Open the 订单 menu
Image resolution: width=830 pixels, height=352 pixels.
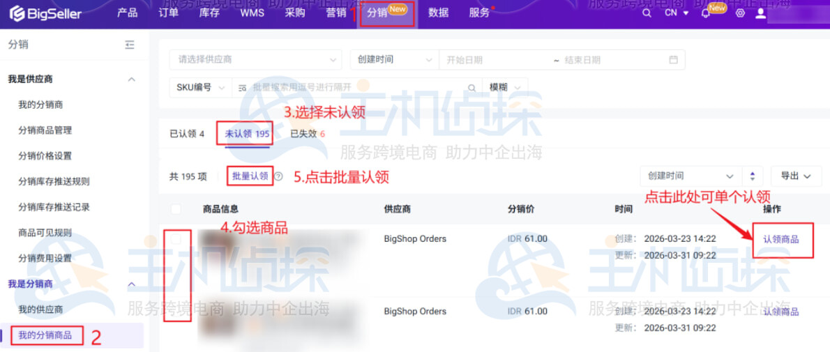168,13
